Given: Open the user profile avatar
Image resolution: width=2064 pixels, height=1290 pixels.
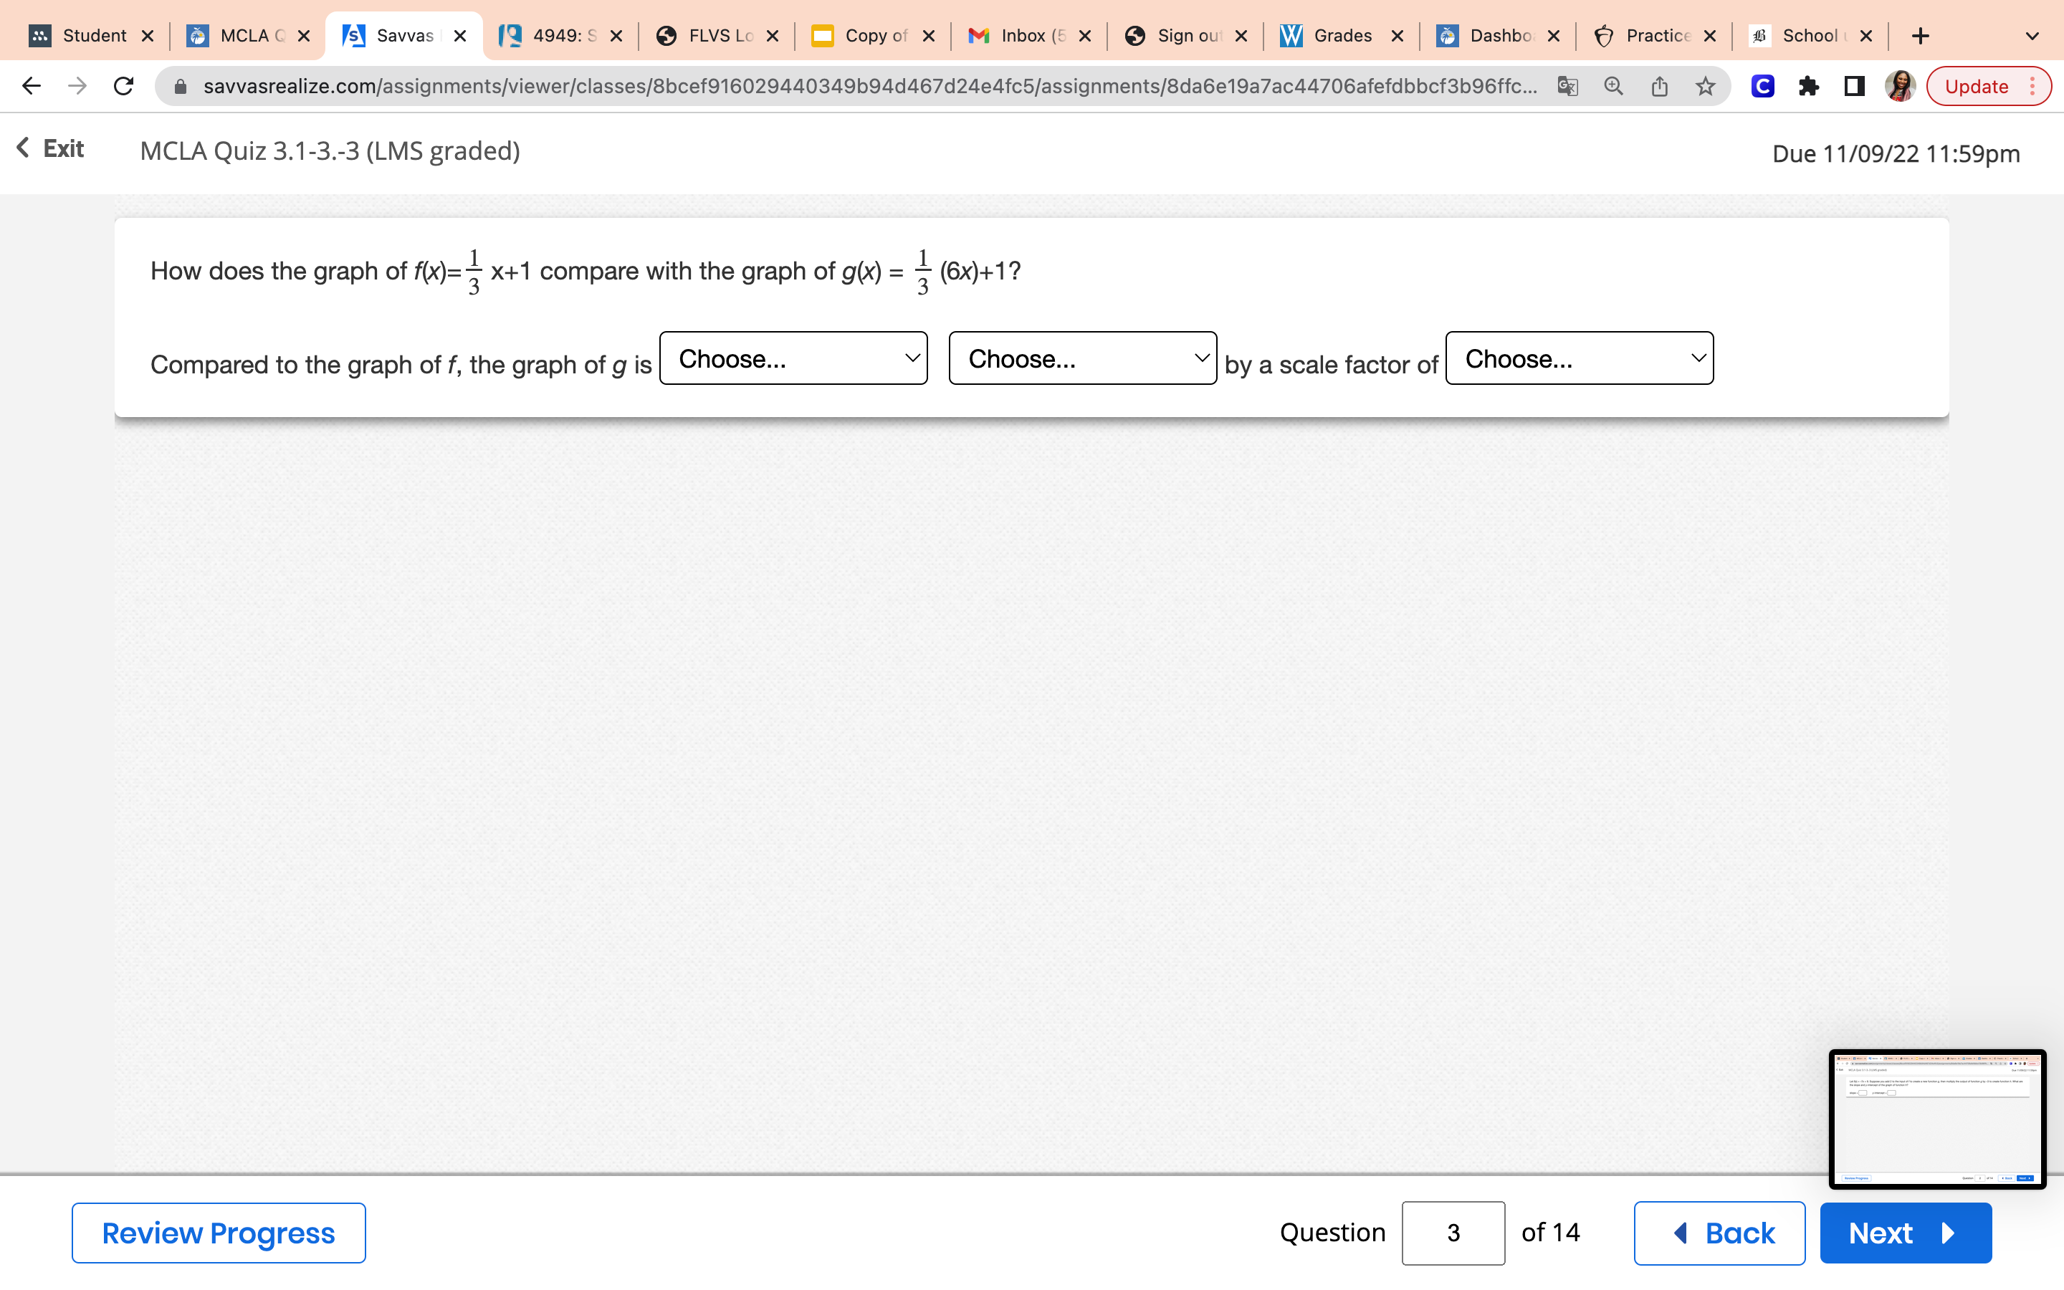Looking at the screenshot, I should pyautogui.click(x=1899, y=86).
